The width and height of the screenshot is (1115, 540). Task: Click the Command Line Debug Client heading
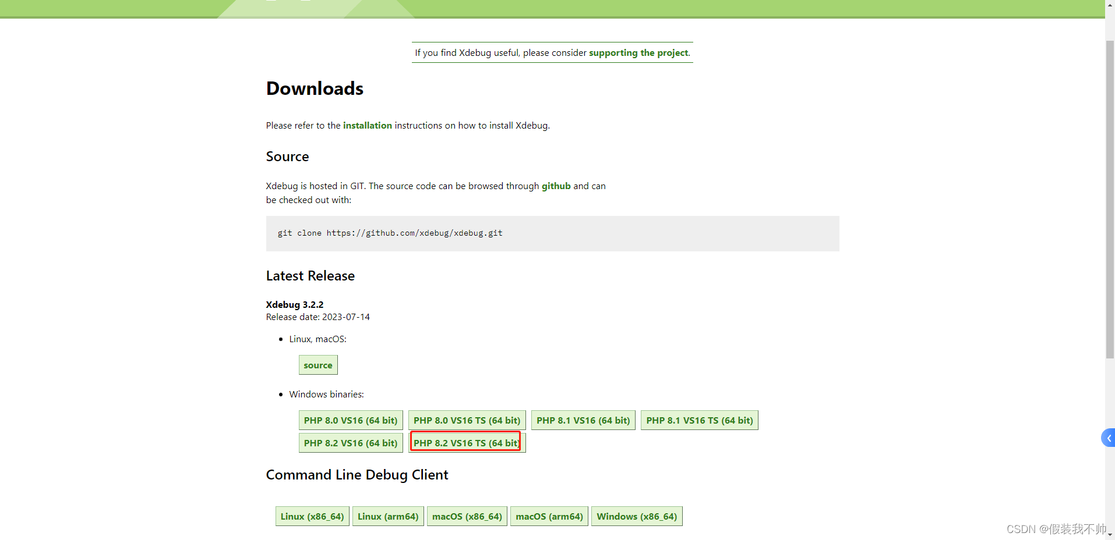(357, 475)
